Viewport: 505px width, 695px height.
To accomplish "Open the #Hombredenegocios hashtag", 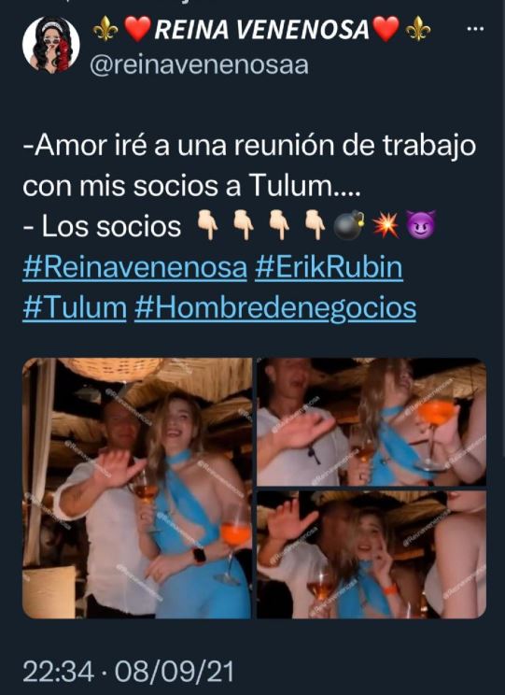I will pyautogui.click(x=275, y=308).
